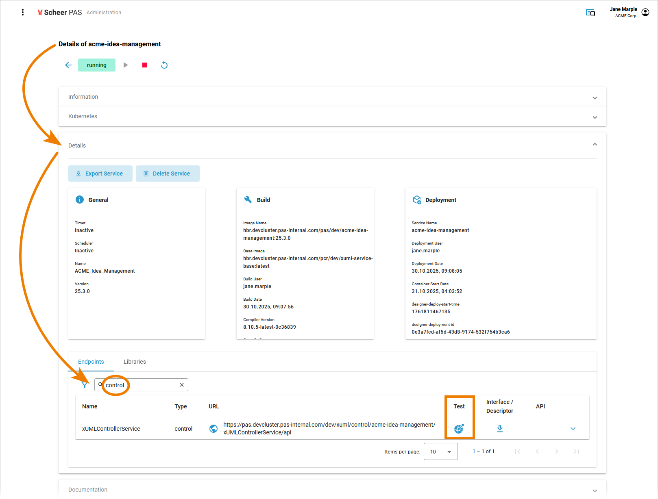Viewport: 658px width, 499px height.
Task: Select the designer-deploy-start-time value 1761811467135
Action: 431,312
